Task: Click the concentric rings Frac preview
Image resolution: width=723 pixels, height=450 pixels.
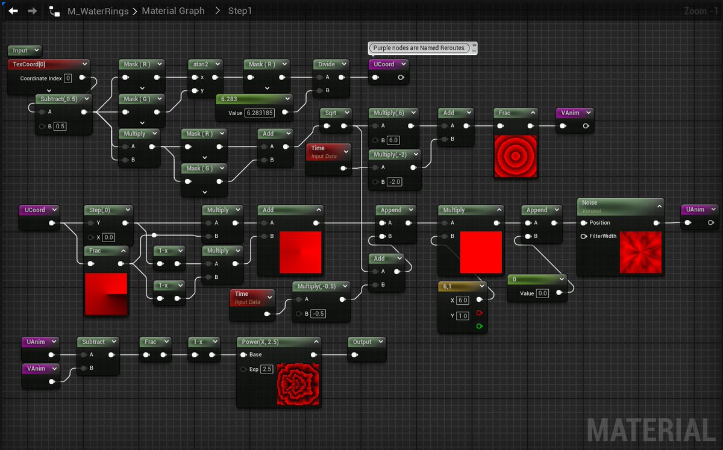Action: pos(515,157)
